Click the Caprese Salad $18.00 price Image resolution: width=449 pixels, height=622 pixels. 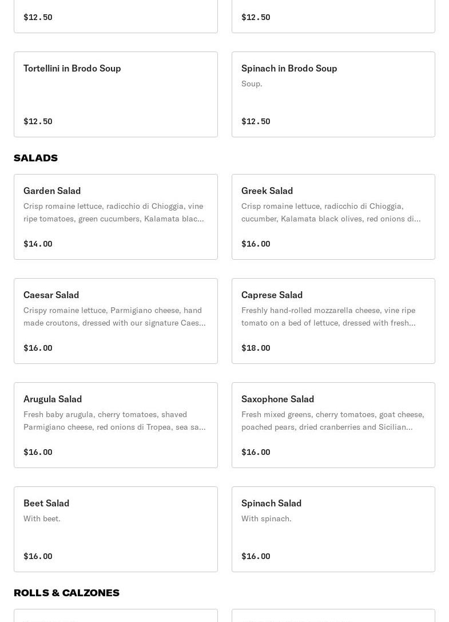(256, 348)
